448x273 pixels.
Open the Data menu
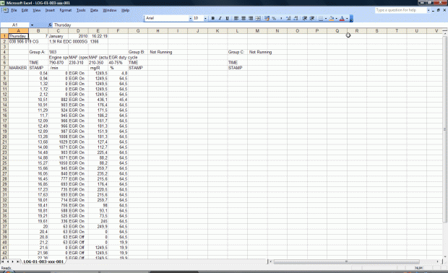pos(94,10)
